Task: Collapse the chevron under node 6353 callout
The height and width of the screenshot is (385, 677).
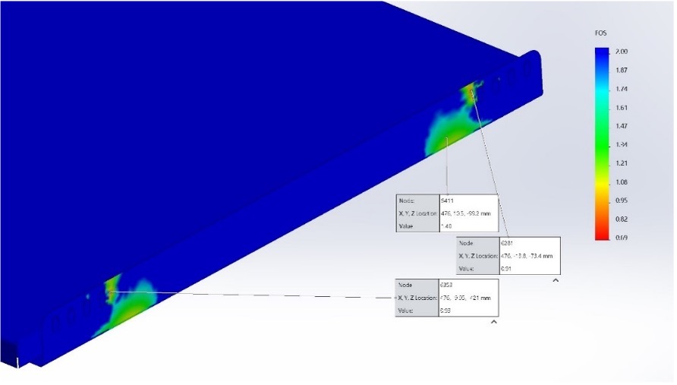Action: click(494, 323)
